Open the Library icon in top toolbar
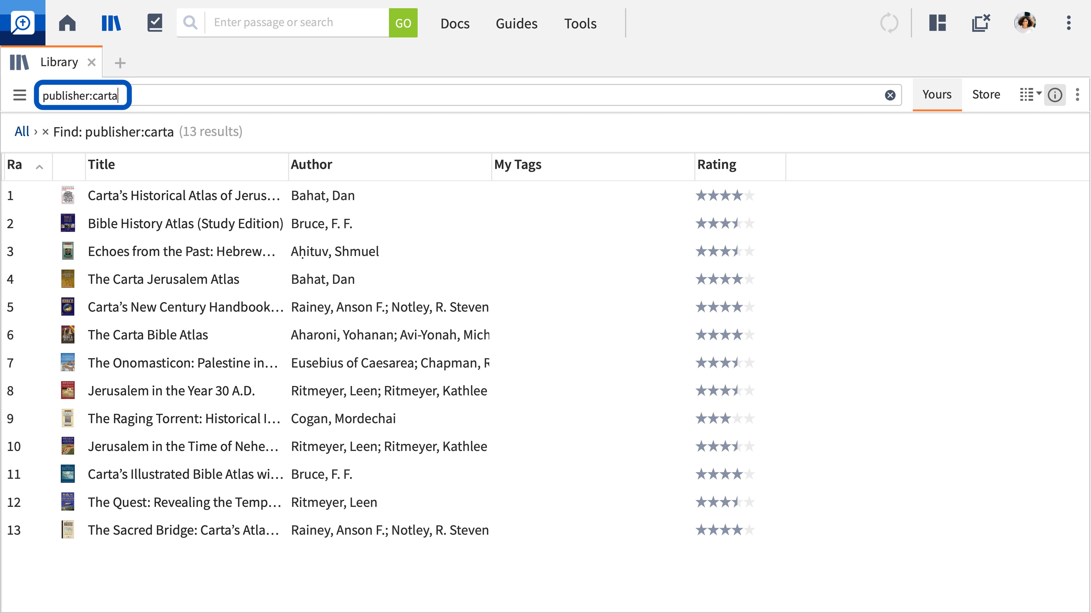1091x613 pixels. point(111,23)
